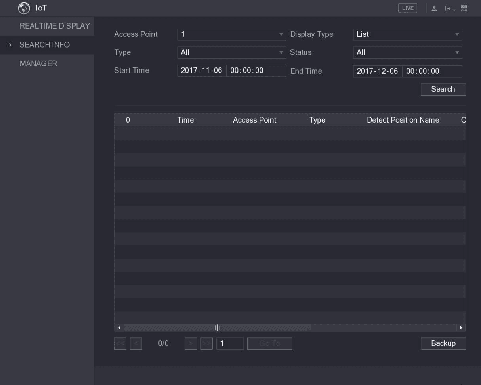Click the page number input field
This screenshot has width=481, height=385.
coord(230,343)
